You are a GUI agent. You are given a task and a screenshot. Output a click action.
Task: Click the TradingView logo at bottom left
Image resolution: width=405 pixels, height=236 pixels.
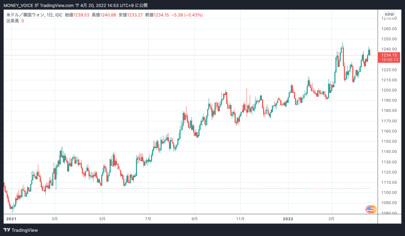tap(21, 230)
